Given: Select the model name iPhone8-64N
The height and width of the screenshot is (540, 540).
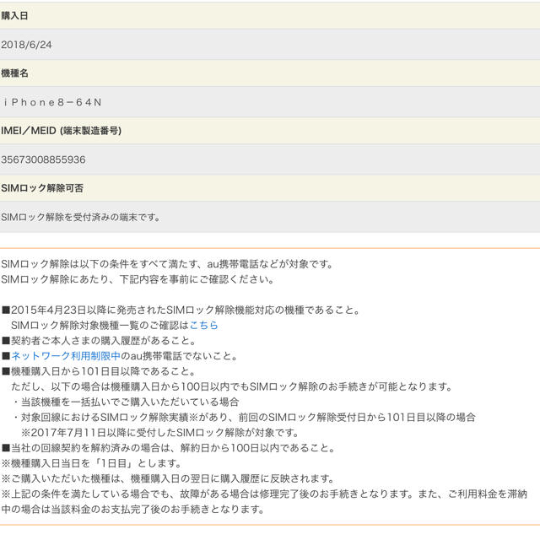Looking at the screenshot, I should 52,102.
